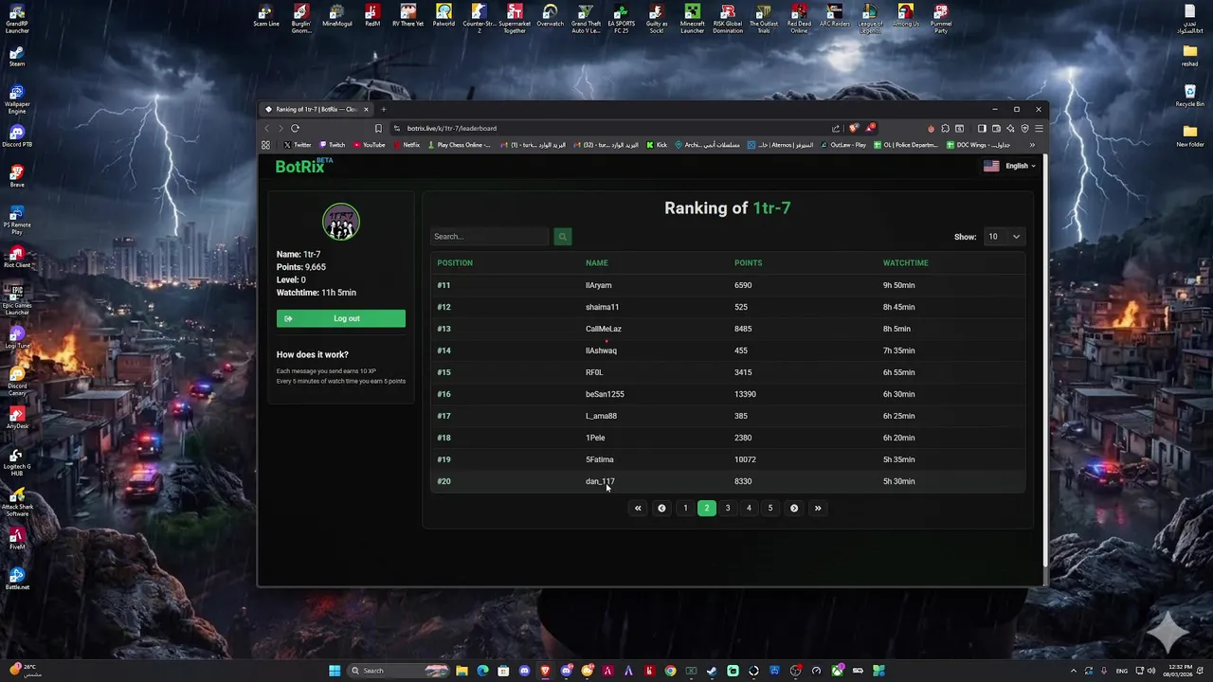
Task: Open the Kick bookmark
Action: 657,145
